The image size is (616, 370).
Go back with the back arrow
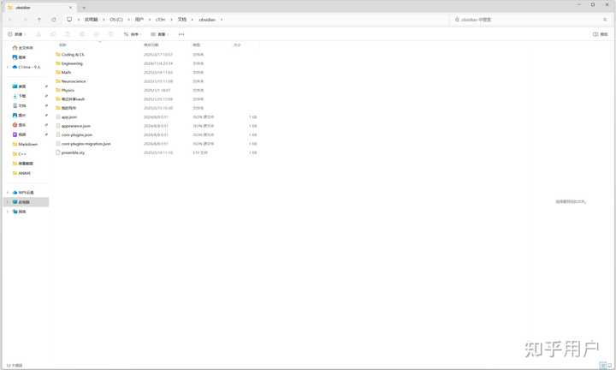tap(10, 19)
